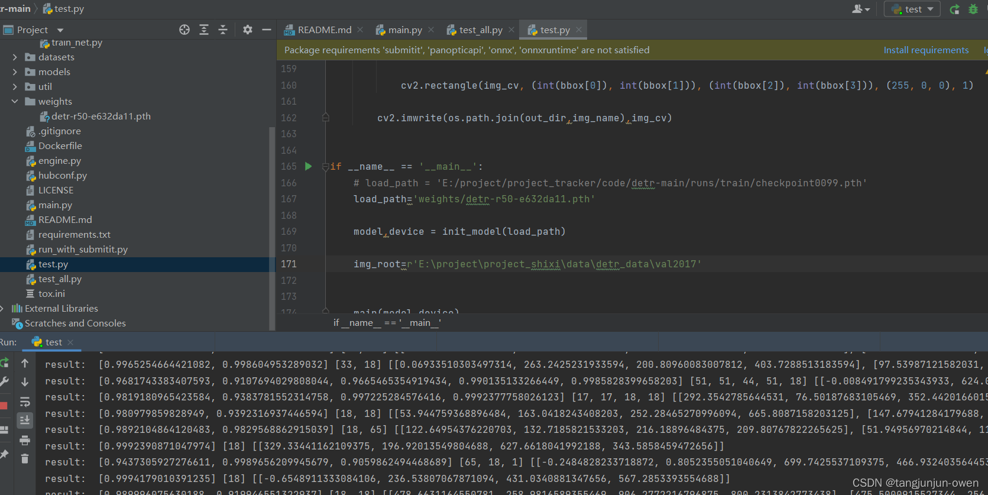This screenshot has width=988, height=495.
Task: Open the user account dropdown icon
Action: pos(860,9)
